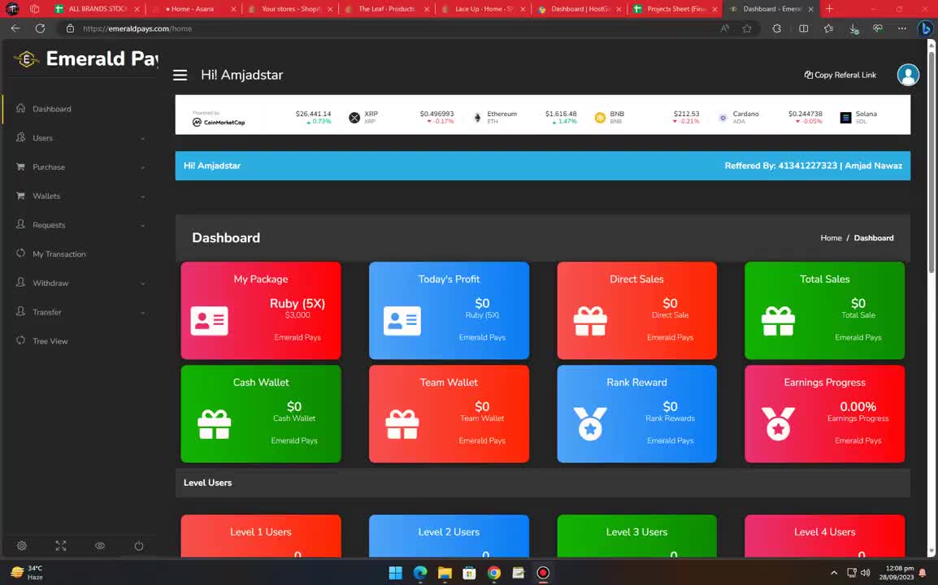This screenshot has height=585, width=938.
Task: Switch to the Home - Asana tab
Action: (x=193, y=9)
